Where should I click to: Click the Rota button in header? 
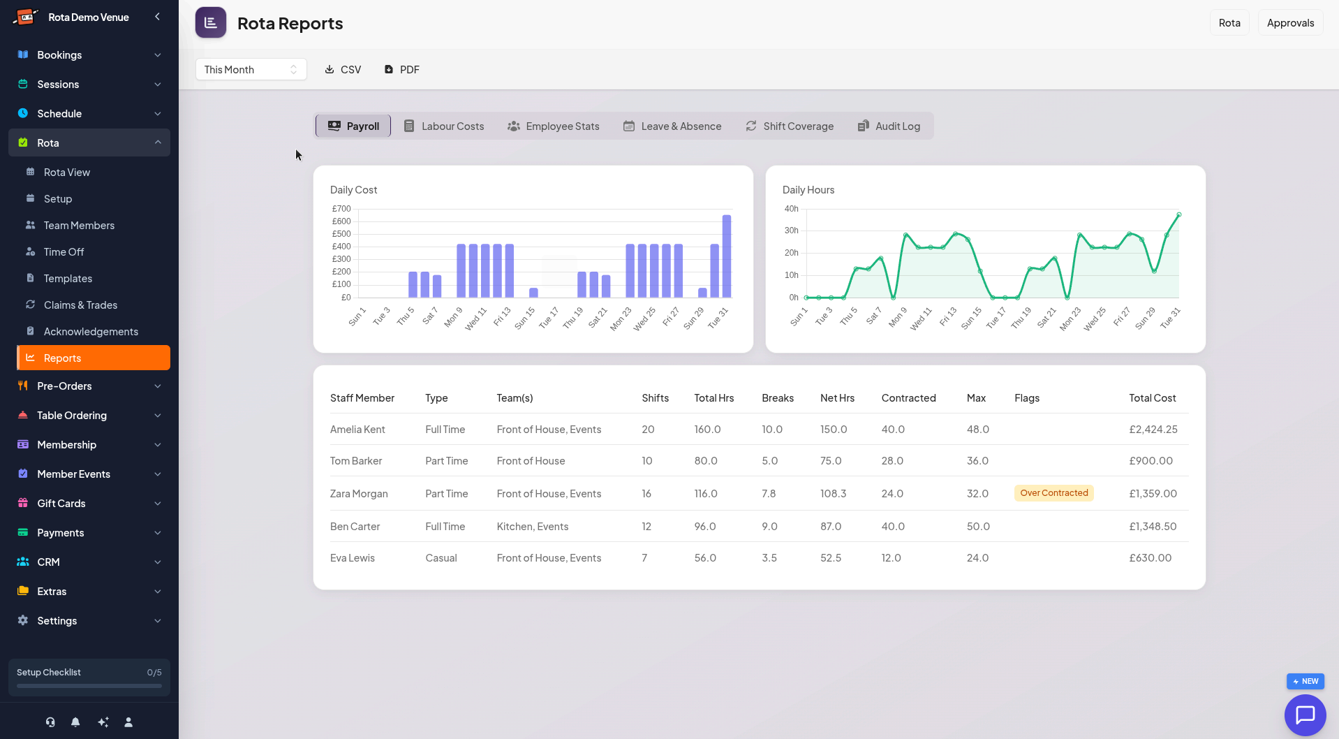(x=1229, y=23)
